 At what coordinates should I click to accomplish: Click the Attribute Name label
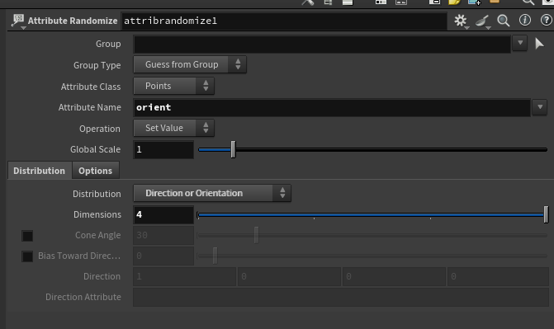[90, 107]
